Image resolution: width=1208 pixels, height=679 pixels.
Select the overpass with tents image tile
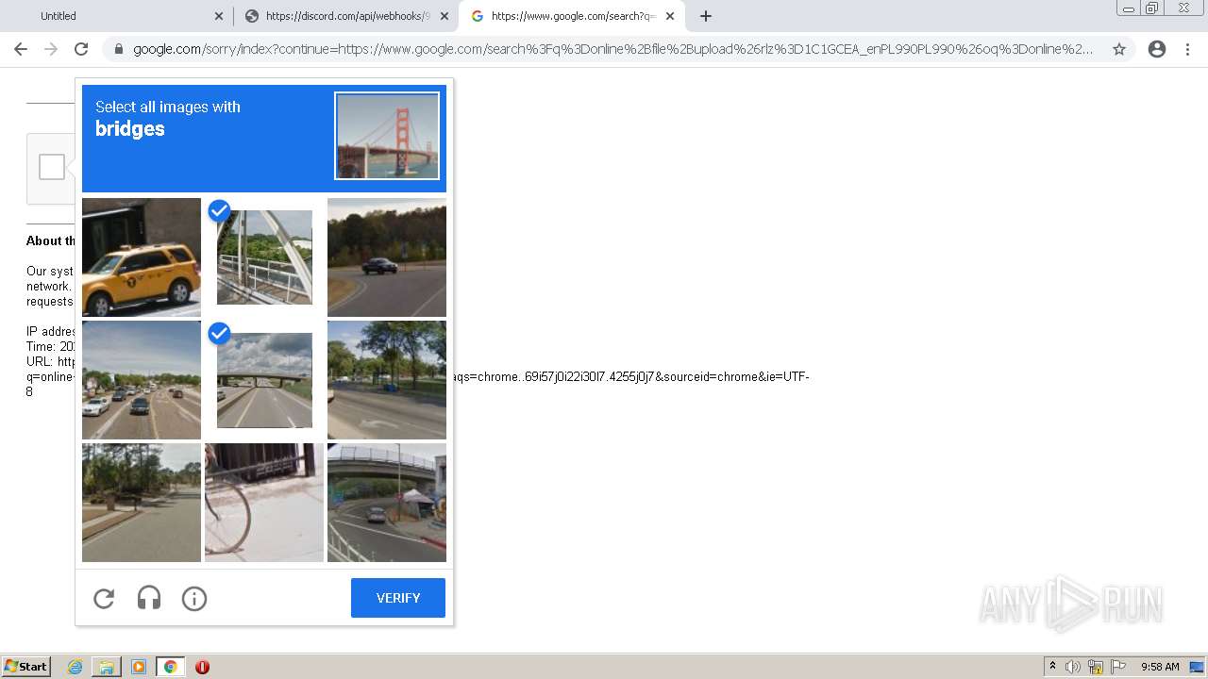tap(387, 503)
